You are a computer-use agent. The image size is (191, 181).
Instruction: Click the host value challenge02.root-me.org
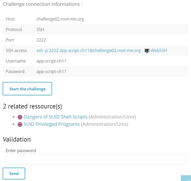pos(60,19)
